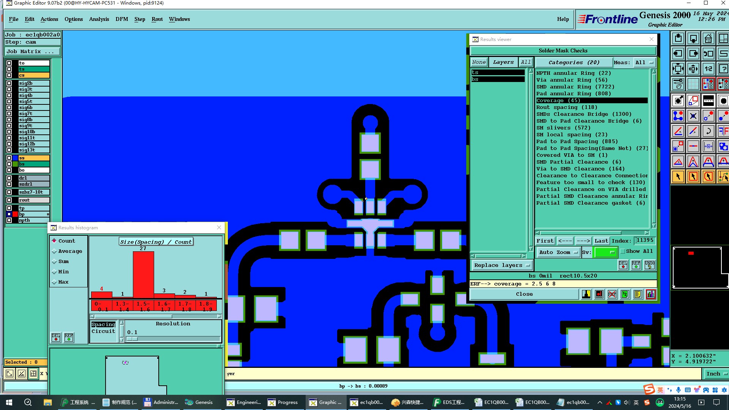729x410 pixels.
Task: Enable the Show All checkbox
Action: tap(623, 251)
